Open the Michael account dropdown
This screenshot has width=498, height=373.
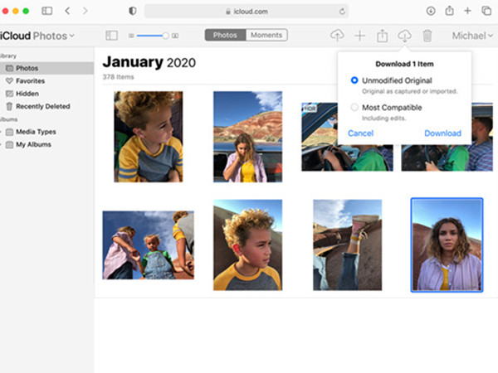[472, 36]
